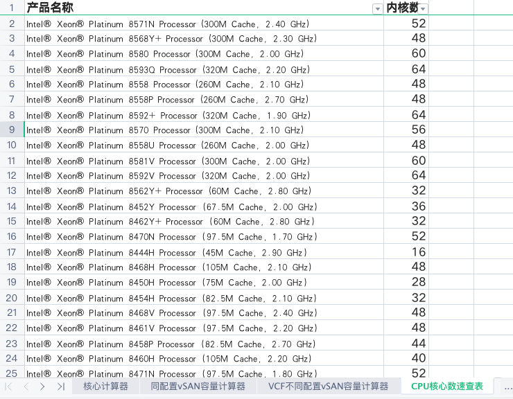Select core count 64 for the 8593Q
This screenshot has width=513, height=399.
tap(406, 69)
